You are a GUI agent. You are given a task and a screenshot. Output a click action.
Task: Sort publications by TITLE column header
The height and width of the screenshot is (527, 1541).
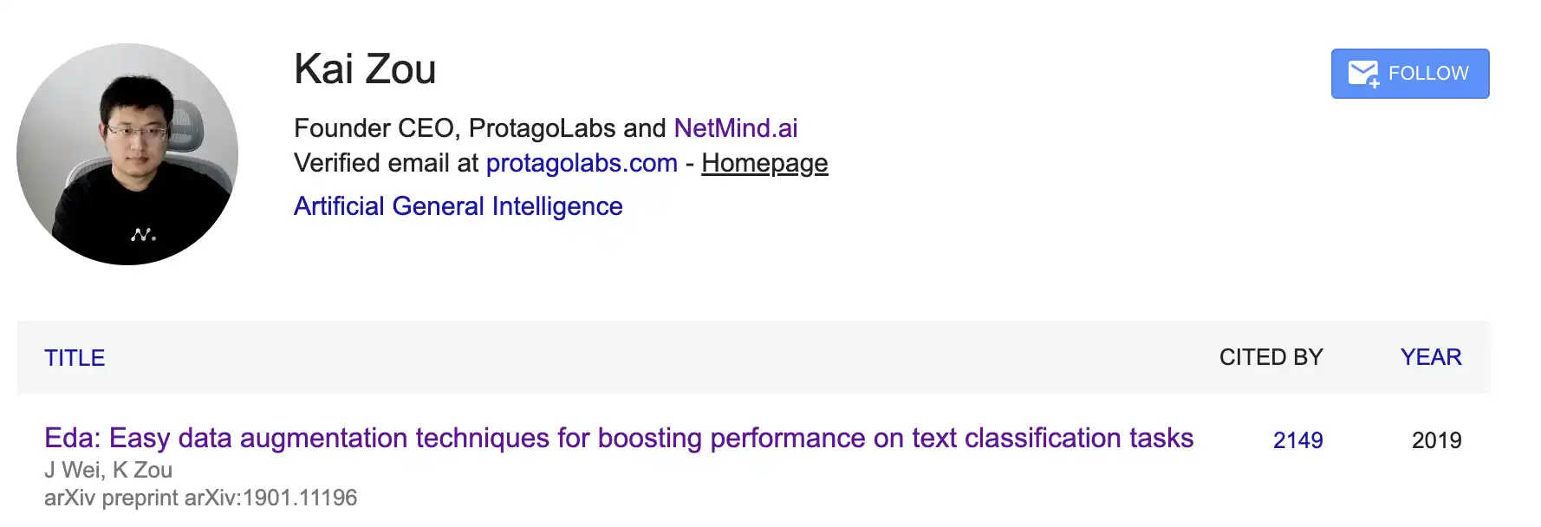click(x=75, y=358)
